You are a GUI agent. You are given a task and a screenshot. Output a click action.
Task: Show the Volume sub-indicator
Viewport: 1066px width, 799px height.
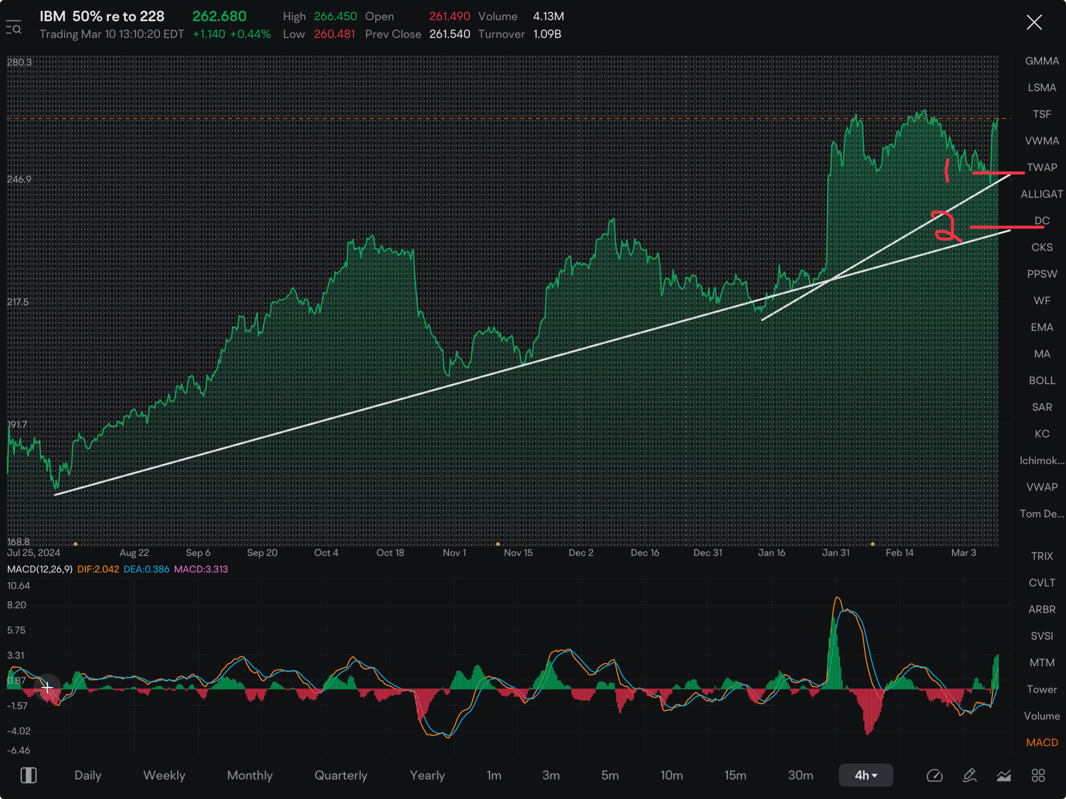(x=1042, y=716)
